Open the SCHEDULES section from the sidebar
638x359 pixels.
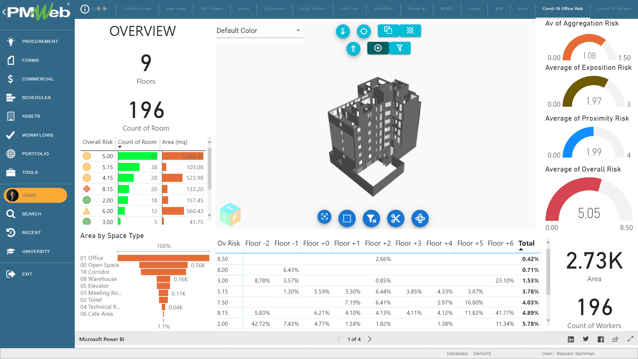(x=37, y=97)
